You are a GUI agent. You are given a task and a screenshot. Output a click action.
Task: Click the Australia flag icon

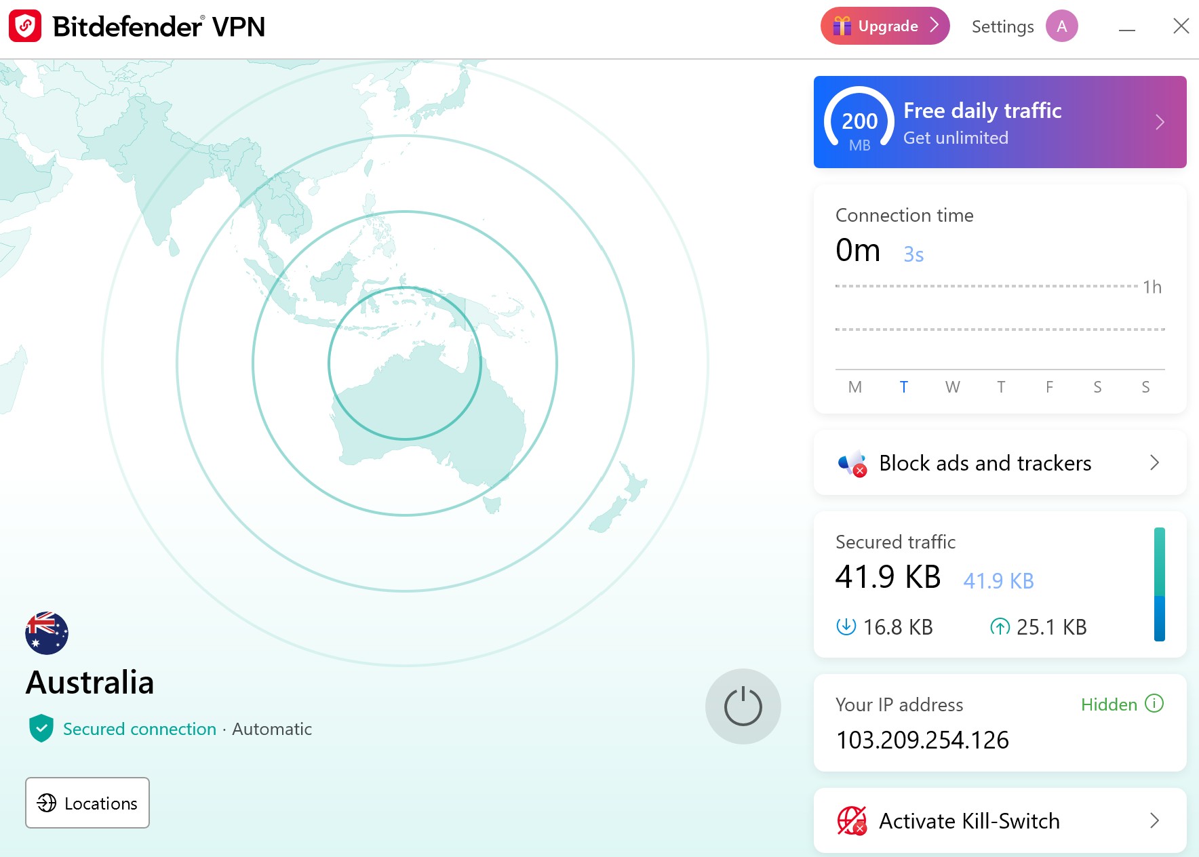(x=47, y=633)
